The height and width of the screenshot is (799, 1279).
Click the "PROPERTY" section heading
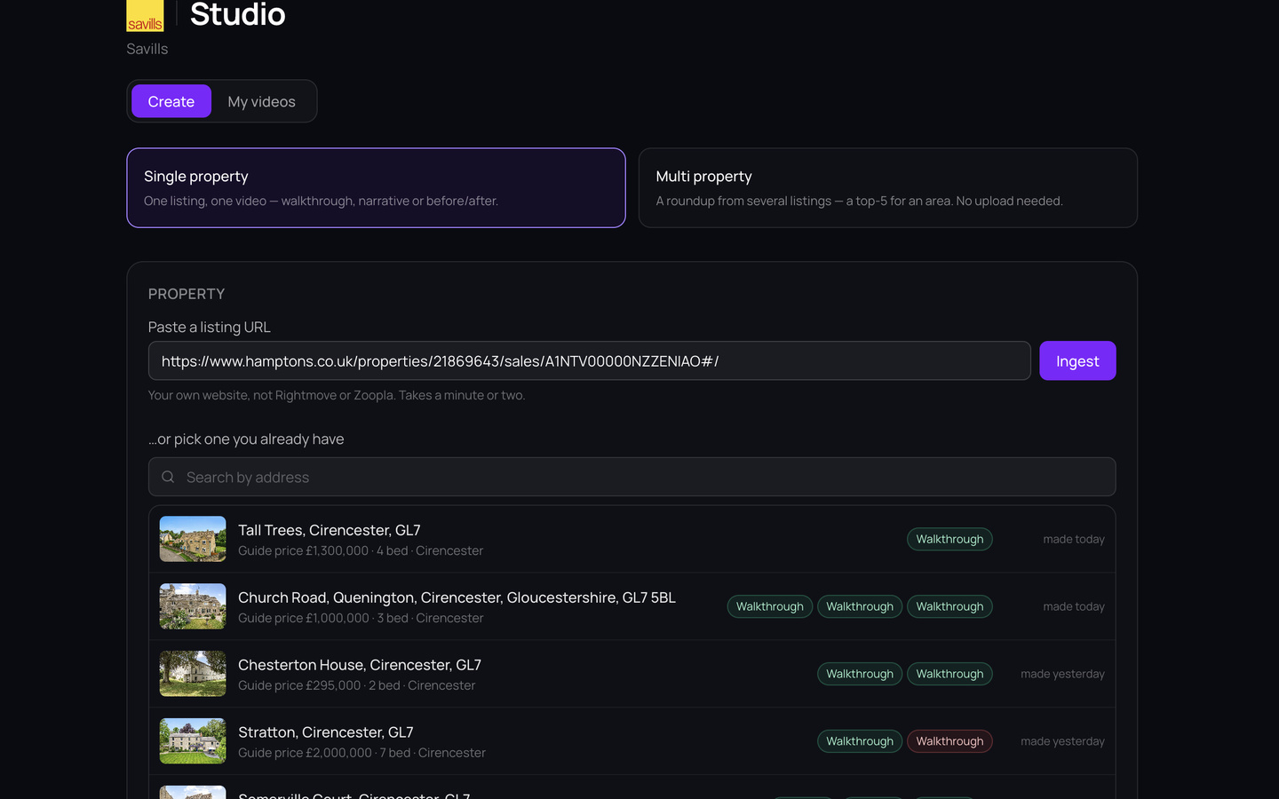tap(187, 294)
